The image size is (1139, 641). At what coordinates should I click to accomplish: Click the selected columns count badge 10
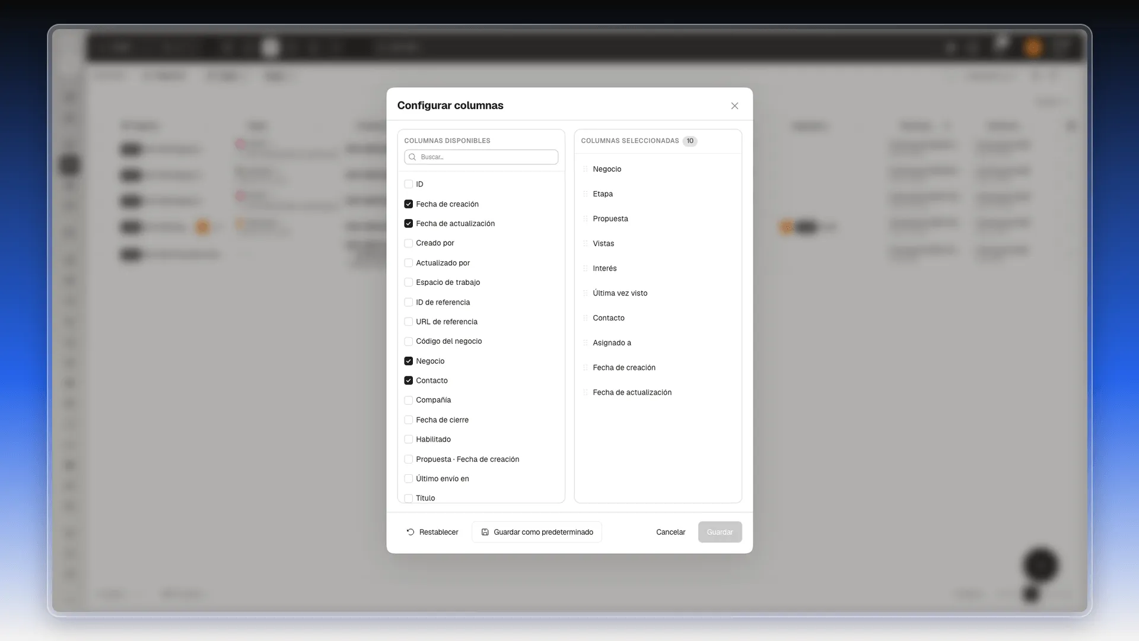coord(690,141)
